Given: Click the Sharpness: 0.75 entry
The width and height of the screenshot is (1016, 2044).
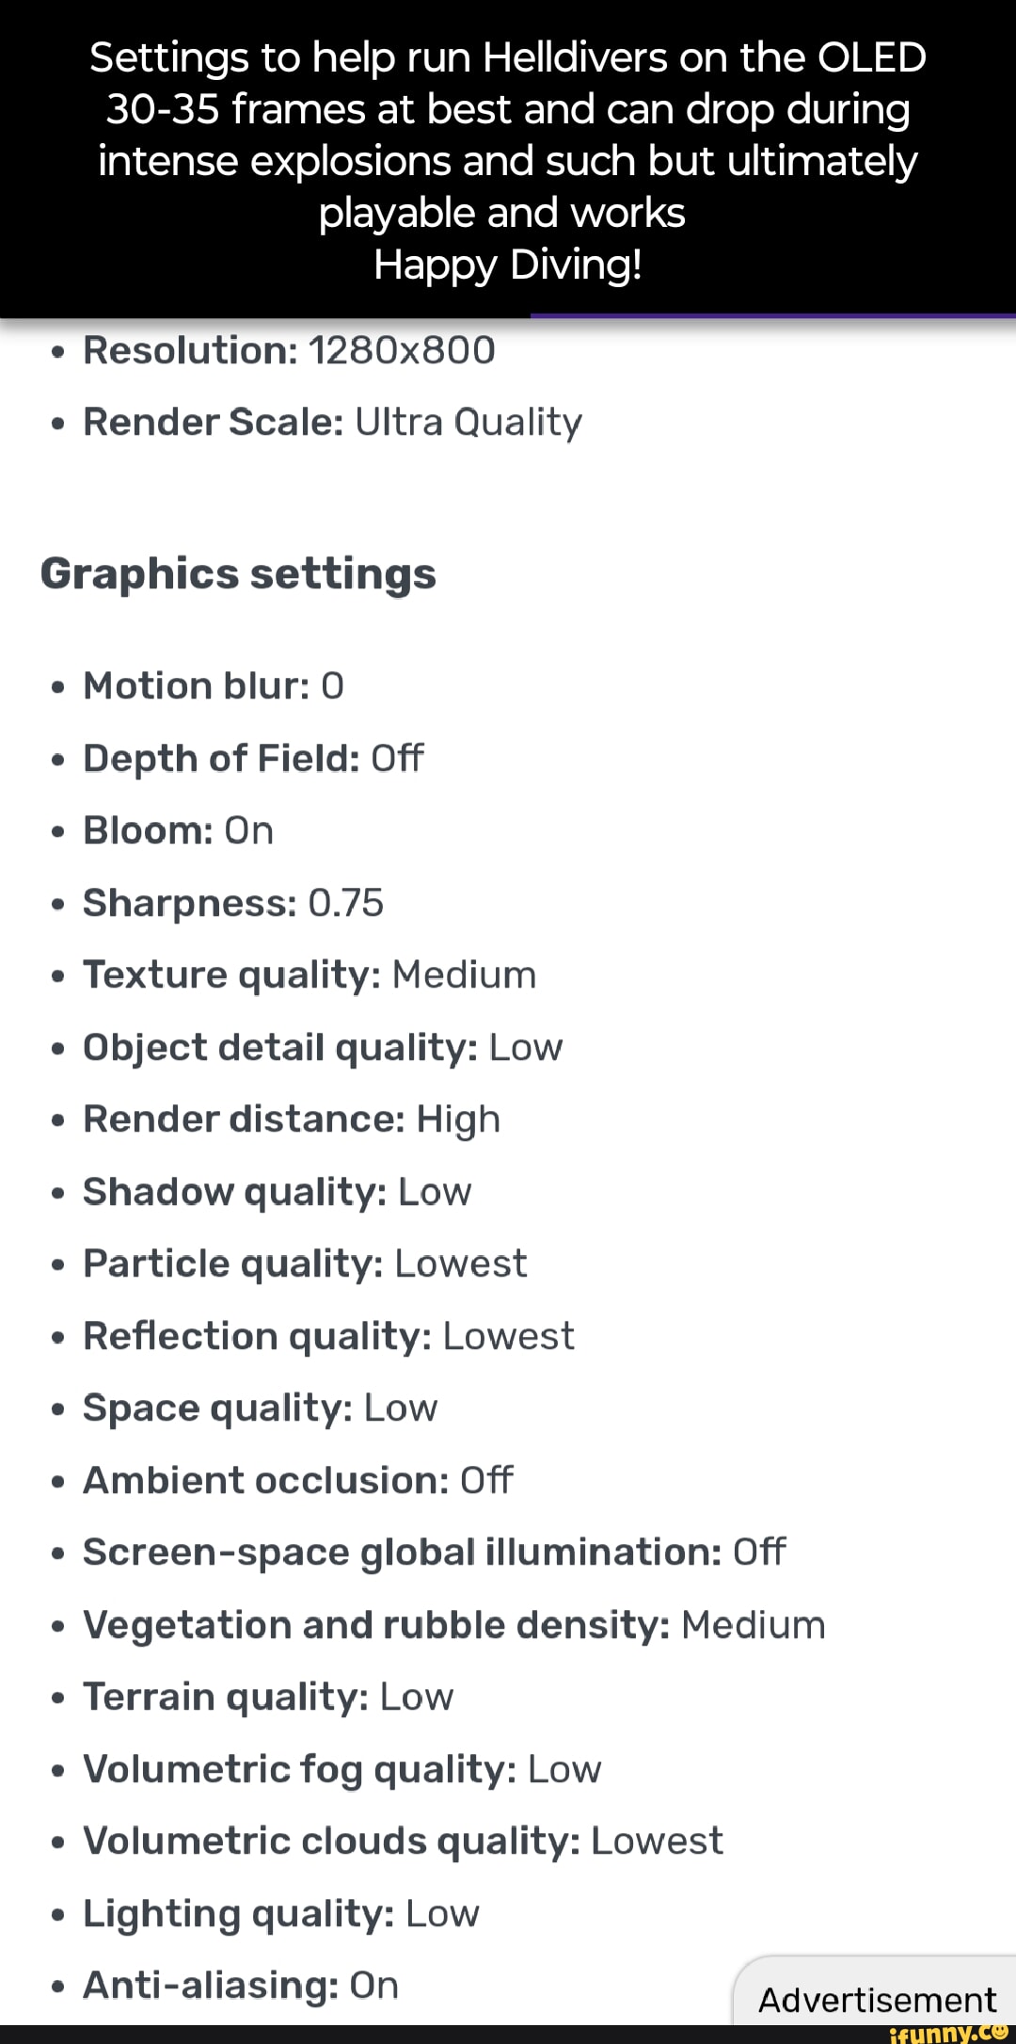Looking at the screenshot, I should [x=233, y=903].
